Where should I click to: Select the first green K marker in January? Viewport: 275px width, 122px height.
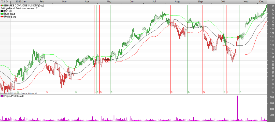[18, 92]
